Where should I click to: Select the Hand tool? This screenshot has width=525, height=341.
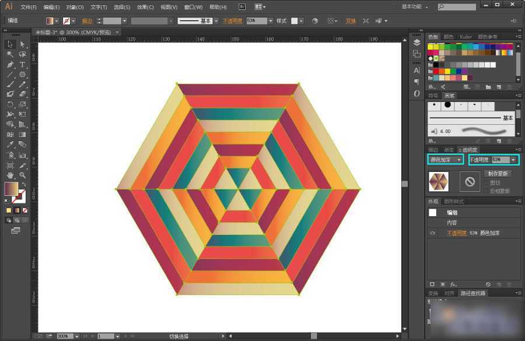pyautogui.click(x=10, y=175)
